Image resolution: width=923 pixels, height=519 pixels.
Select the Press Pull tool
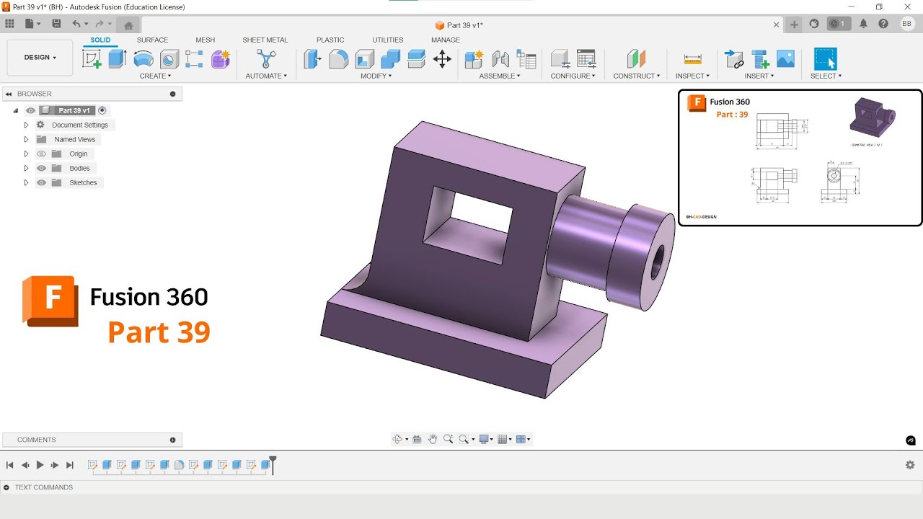(312, 59)
